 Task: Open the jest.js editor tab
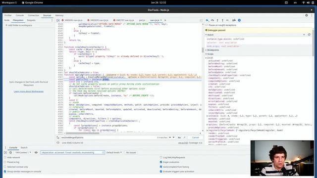coord(142,20)
